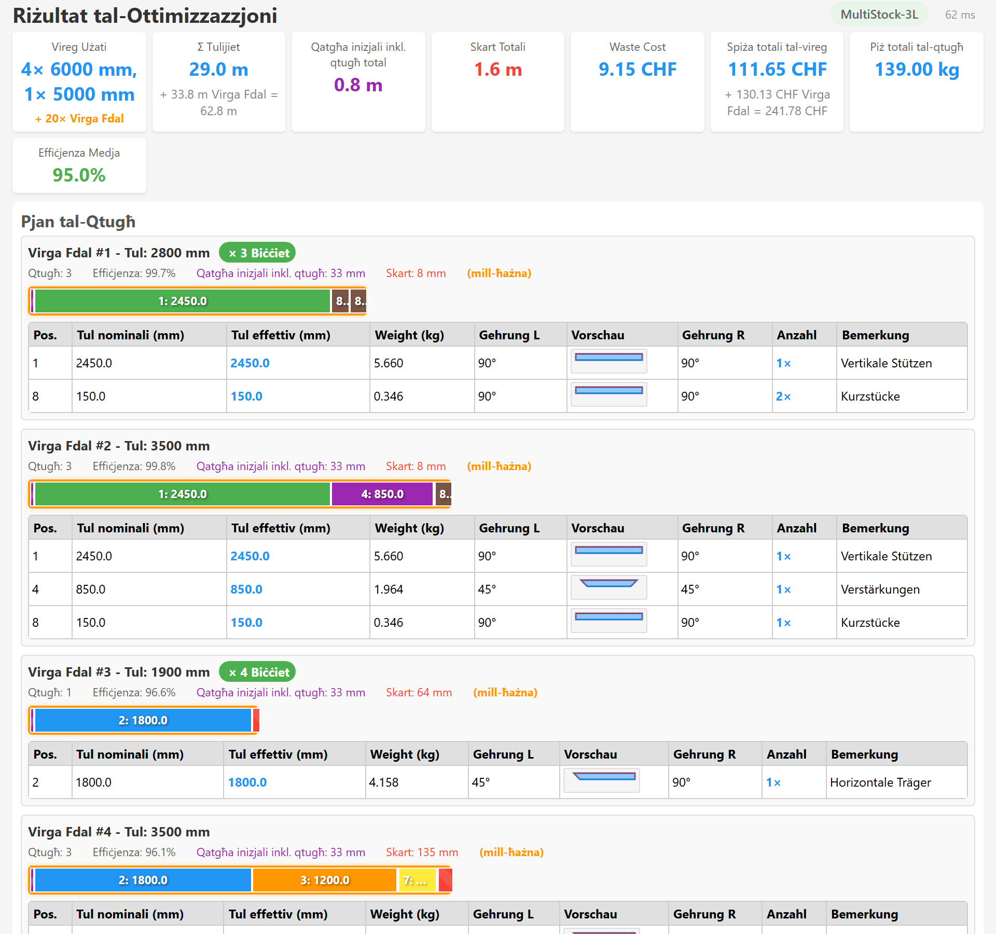Click the Virga Fdal #2 - Tul: 3500 mm title
The width and height of the screenshot is (996, 934).
[x=119, y=446]
